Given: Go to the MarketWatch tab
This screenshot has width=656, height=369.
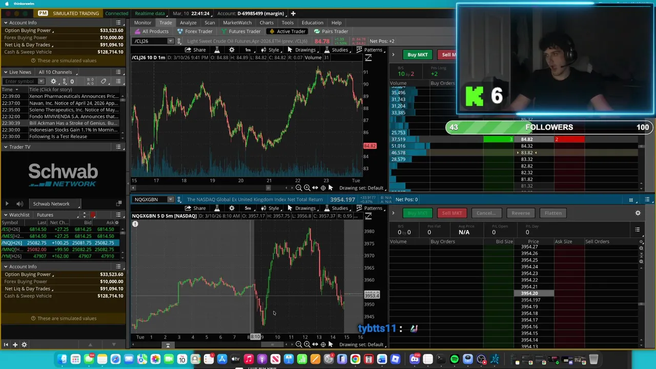Looking at the screenshot, I should click(237, 23).
